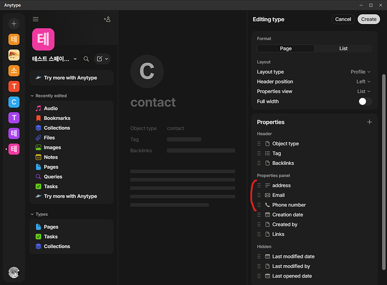Click the drag handle beside Last modified date
Screen dimensions: 387x285
point(259,256)
